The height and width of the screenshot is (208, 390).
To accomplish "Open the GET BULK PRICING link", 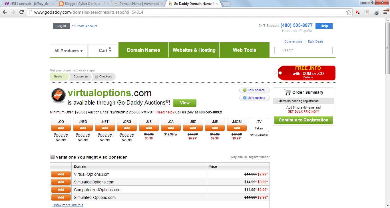I will click(x=303, y=112).
